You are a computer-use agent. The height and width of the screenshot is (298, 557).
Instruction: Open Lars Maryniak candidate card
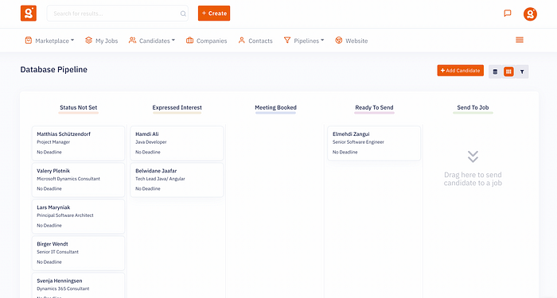click(x=79, y=216)
